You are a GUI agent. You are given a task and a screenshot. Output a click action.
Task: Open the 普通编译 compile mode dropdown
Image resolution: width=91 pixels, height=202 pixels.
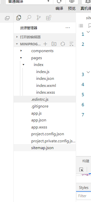(29, 2)
